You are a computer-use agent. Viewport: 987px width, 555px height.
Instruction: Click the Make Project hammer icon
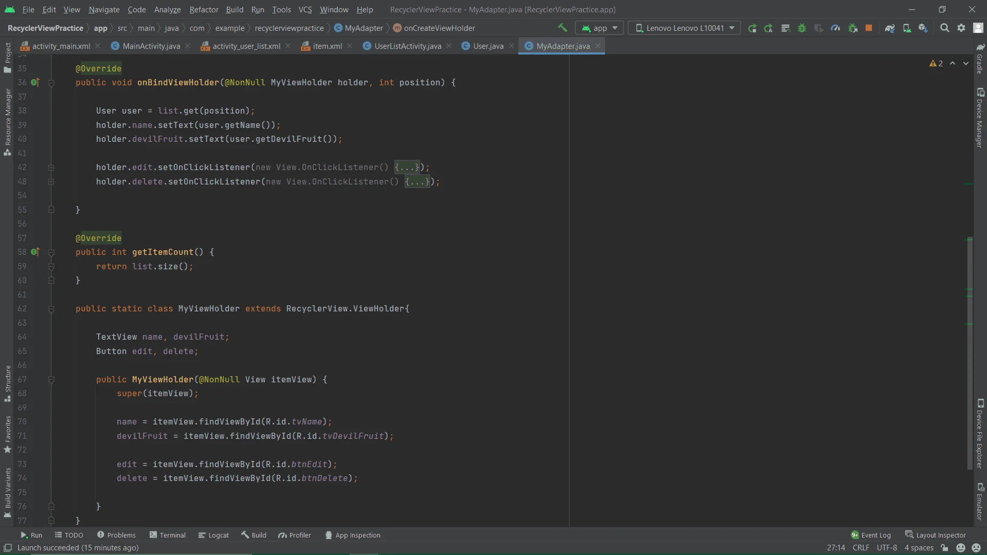pos(562,28)
